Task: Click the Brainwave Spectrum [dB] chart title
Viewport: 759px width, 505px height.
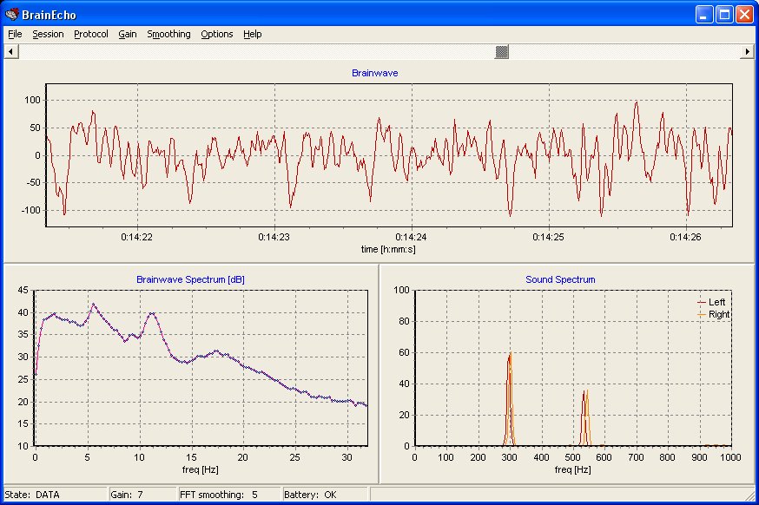Action: click(x=190, y=279)
